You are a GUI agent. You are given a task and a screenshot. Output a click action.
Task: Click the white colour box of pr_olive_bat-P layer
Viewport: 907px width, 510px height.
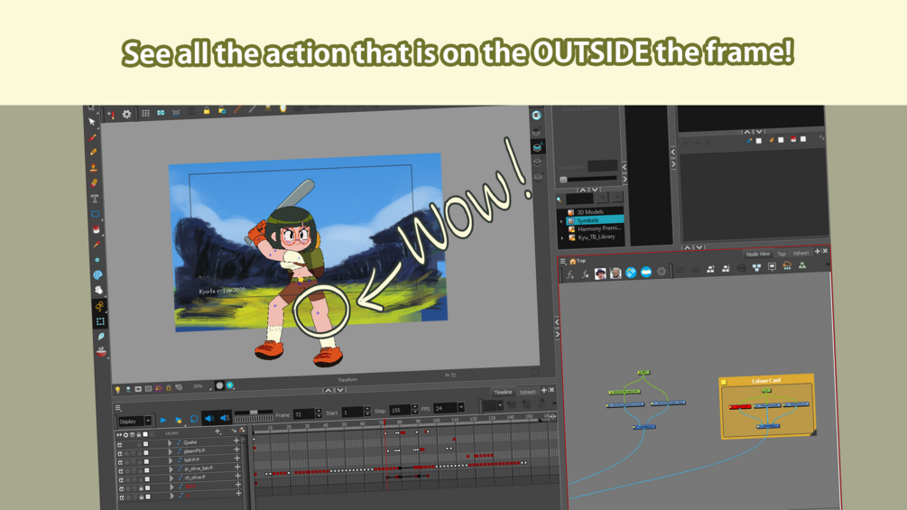tap(147, 470)
